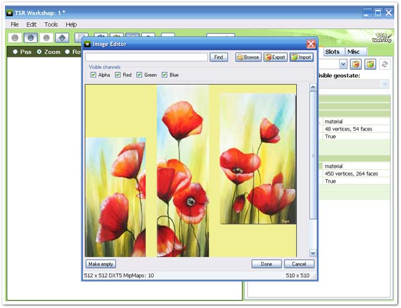The width and height of the screenshot is (401, 308).
Task: Click the Browse folder icon button
Action: (247, 57)
